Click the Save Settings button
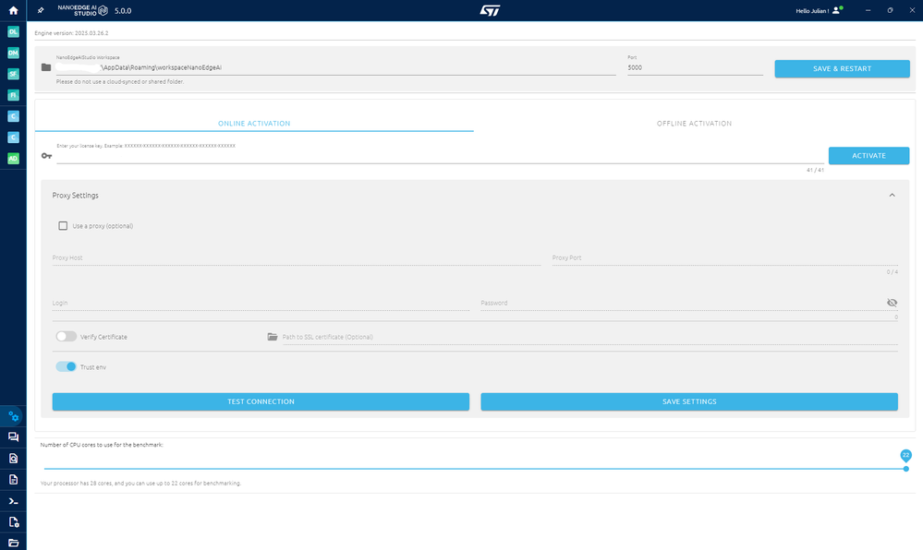923x550 pixels. click(x=689, y=401)
